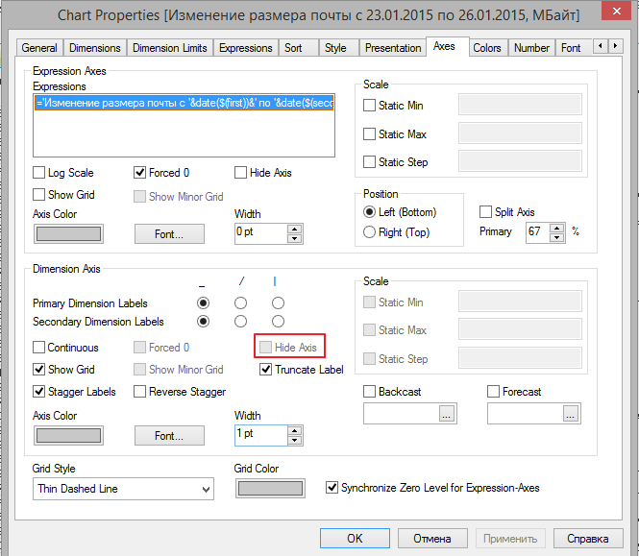
Task: Open Forecast expression editor ellipsis button
Action: tap(570, 414)
